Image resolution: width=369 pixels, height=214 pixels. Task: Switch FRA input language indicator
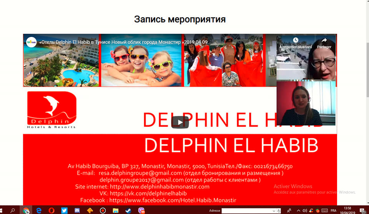[334, 211]
